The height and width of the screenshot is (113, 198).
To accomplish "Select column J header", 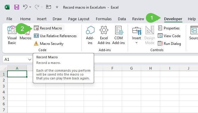I will pyautogui.click(x=188, y=68).
